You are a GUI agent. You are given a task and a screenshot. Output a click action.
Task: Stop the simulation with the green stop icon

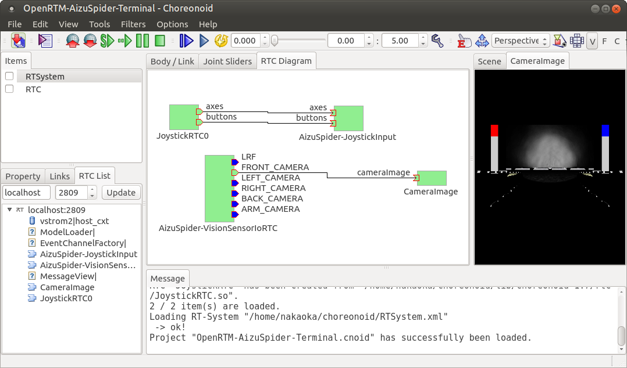(x=158, y=41)
